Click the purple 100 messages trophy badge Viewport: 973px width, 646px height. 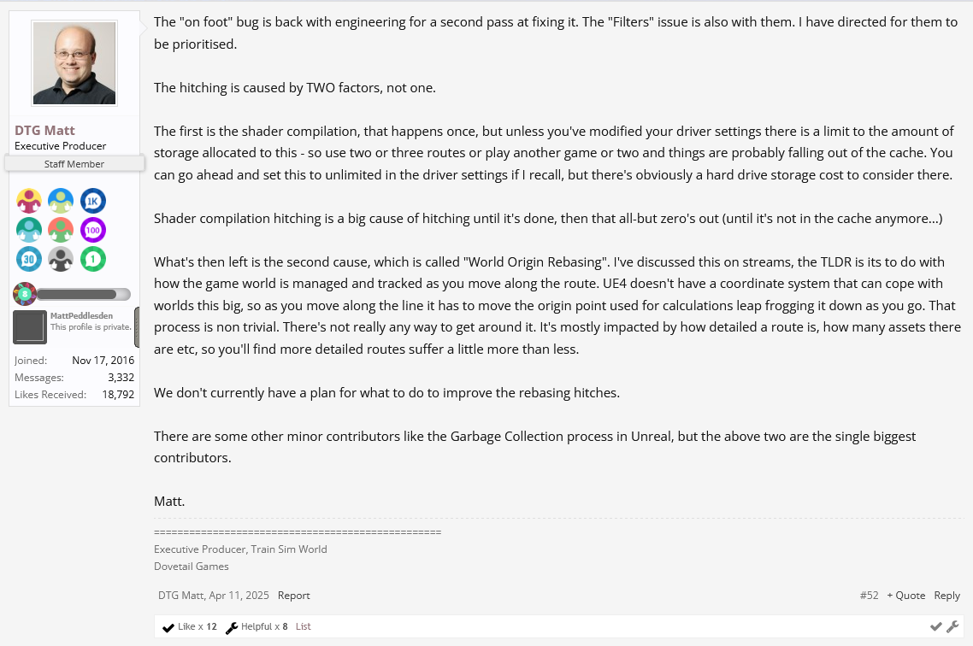[x=93, y=230]
